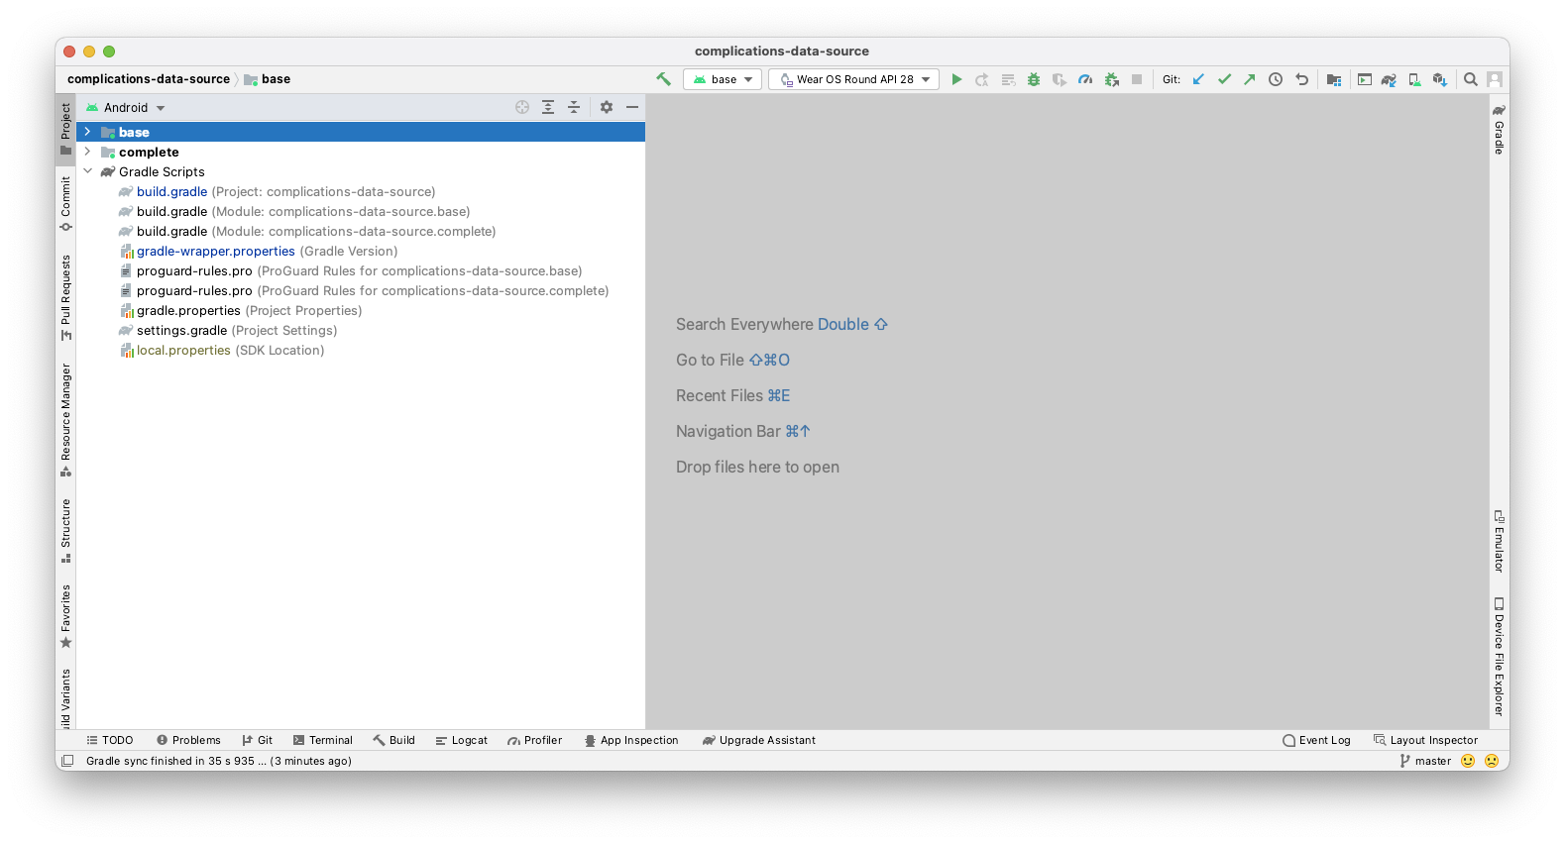This screenshot has width=1565, height=844.
Task: Select settings.gradle in Gradle Scripts
Action: [181, 331]
